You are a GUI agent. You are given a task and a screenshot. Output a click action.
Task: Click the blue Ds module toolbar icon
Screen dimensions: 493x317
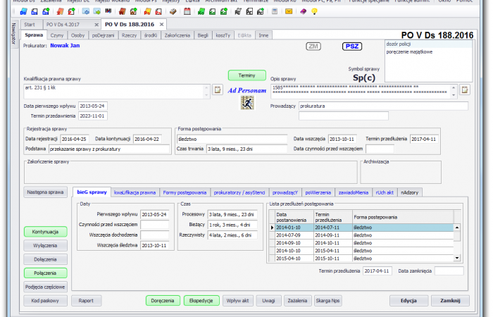pos(23,12)
